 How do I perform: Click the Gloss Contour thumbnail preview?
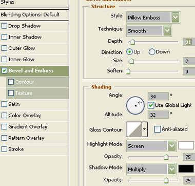(134, 129)
